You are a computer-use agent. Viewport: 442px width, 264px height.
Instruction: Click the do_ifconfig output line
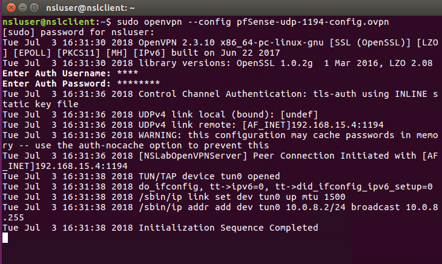pos(217,186)
